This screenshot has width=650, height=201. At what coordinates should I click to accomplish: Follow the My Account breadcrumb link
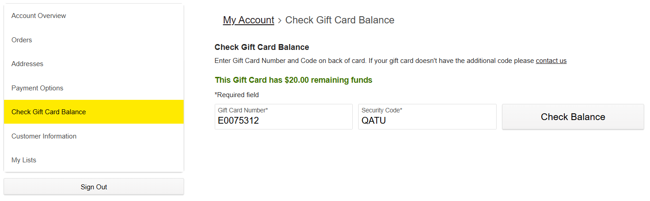coord(249,20)
